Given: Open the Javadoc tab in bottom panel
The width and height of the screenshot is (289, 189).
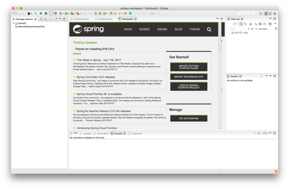Looking at the screenshot, I should 86,134.
